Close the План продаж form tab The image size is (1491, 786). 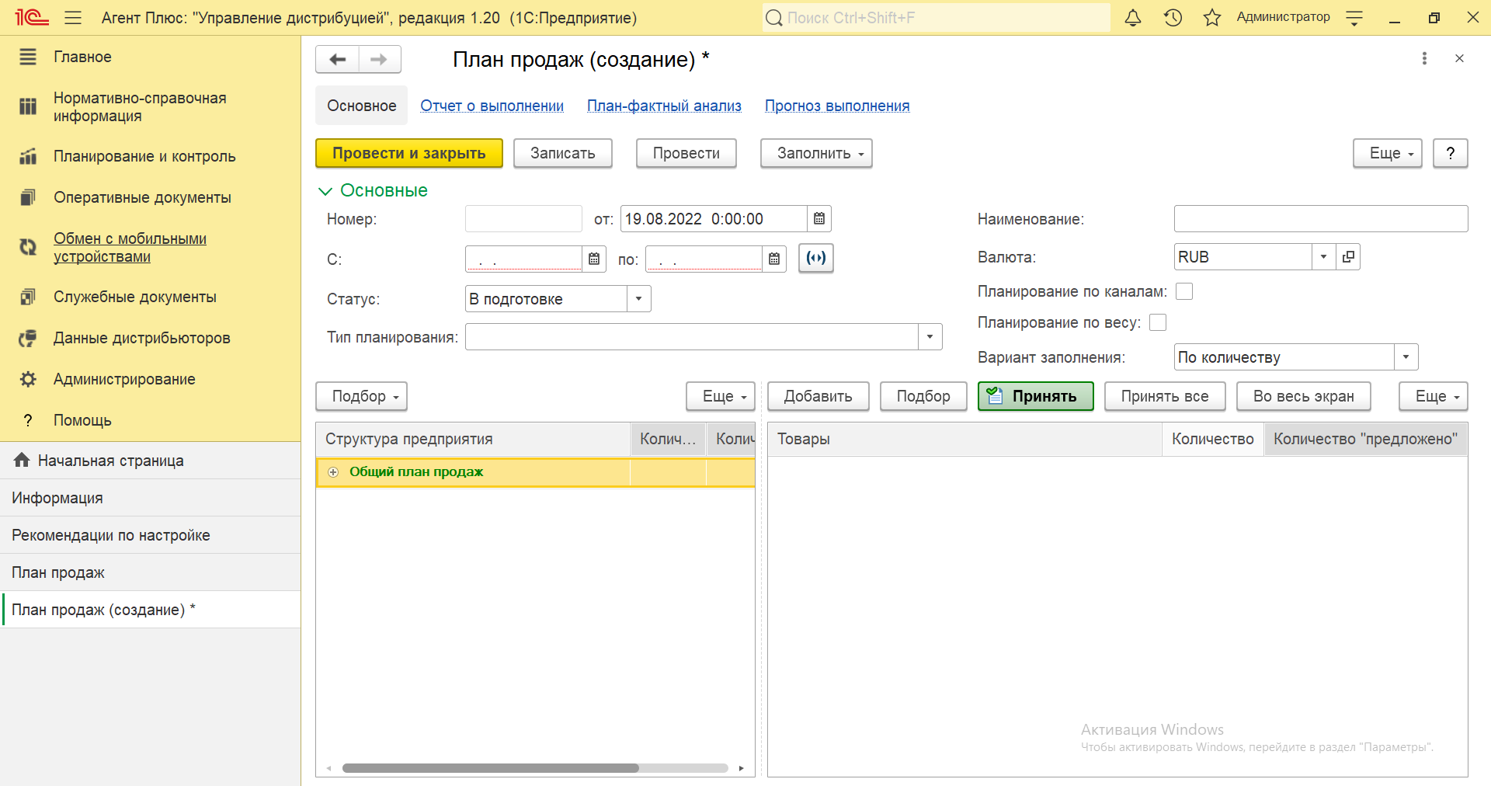click(1459, 58)
